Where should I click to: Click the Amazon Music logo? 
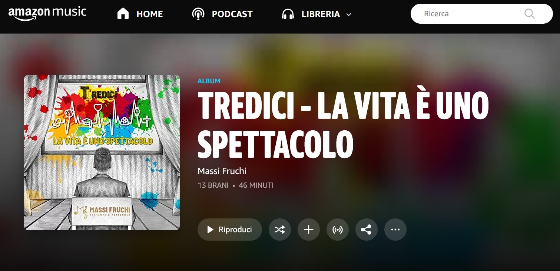pyautogui.click(x=47, y=14)
